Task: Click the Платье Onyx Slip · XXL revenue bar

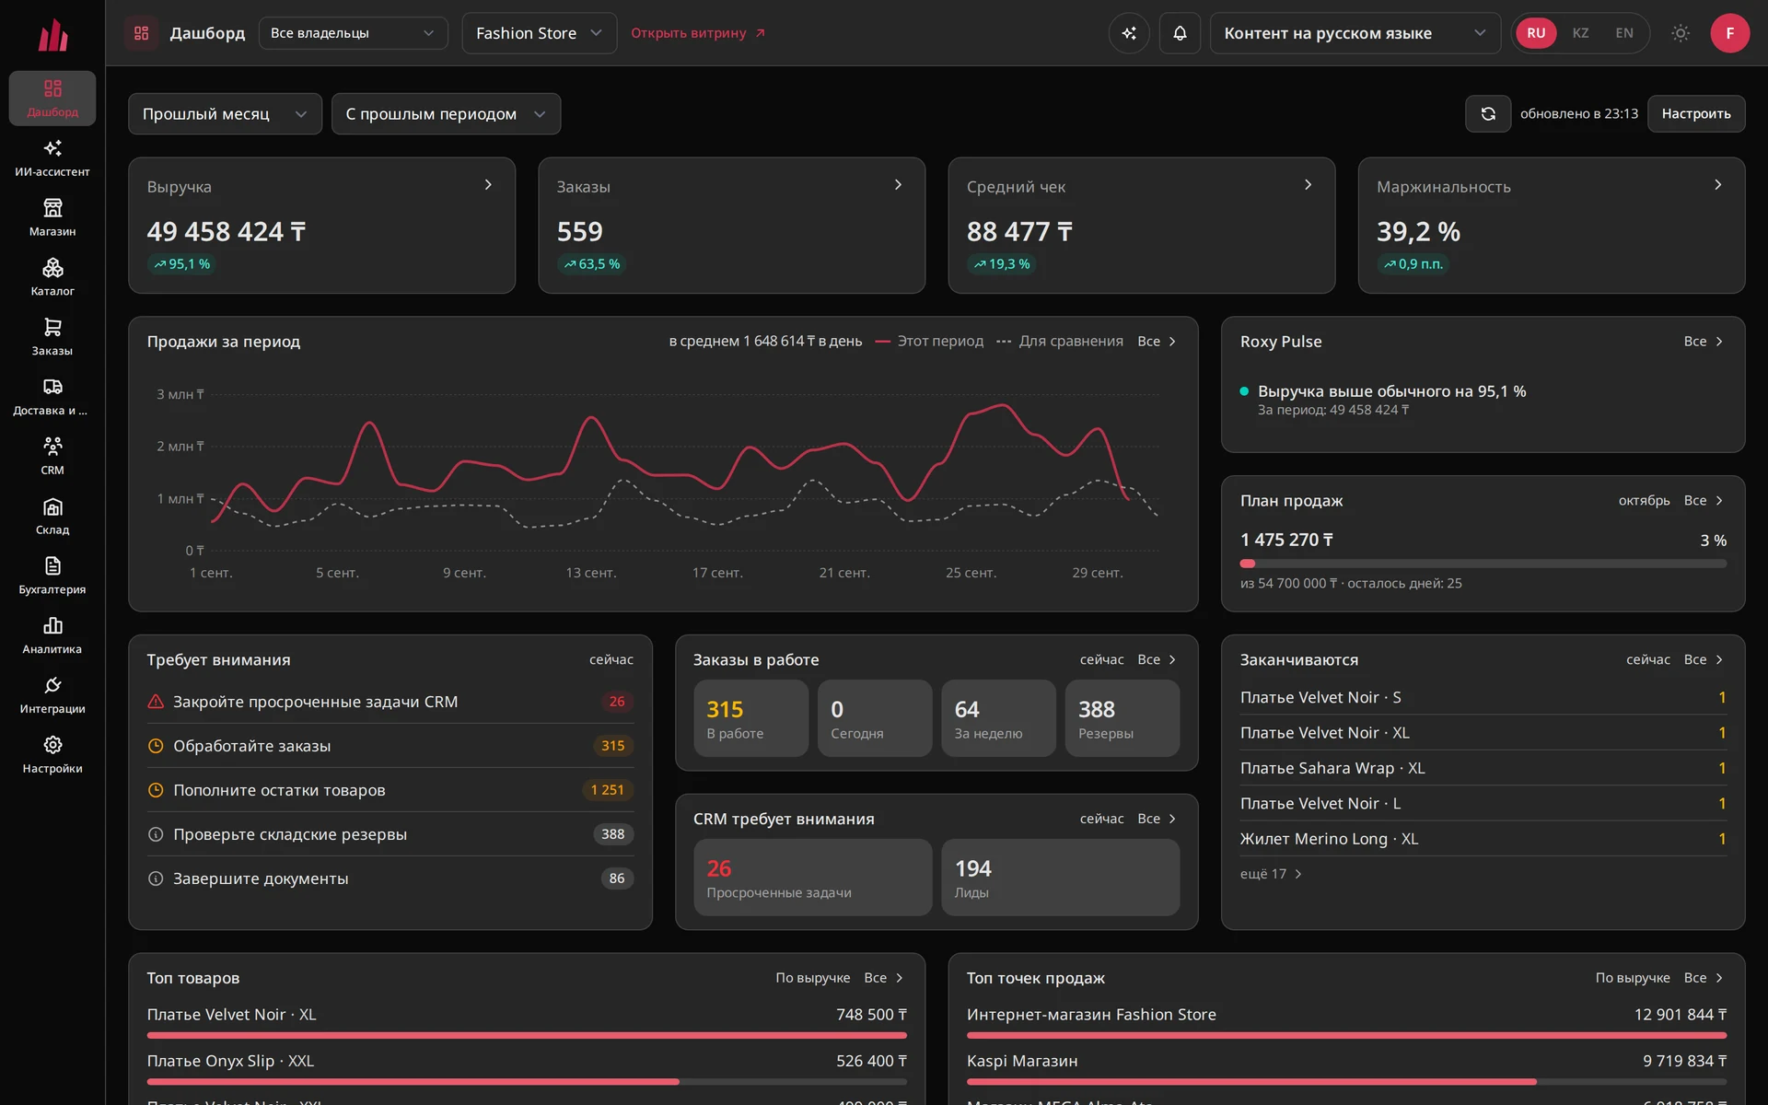Action: pyautogui.click(x=527, y=1082)
